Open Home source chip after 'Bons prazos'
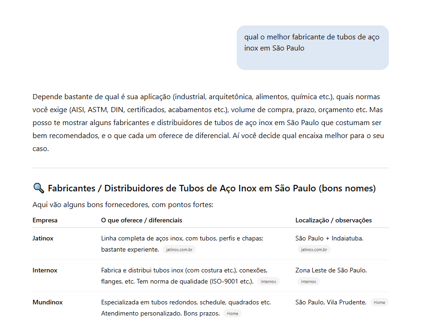This screenshot has height=322, width=446. click(233, 314)
